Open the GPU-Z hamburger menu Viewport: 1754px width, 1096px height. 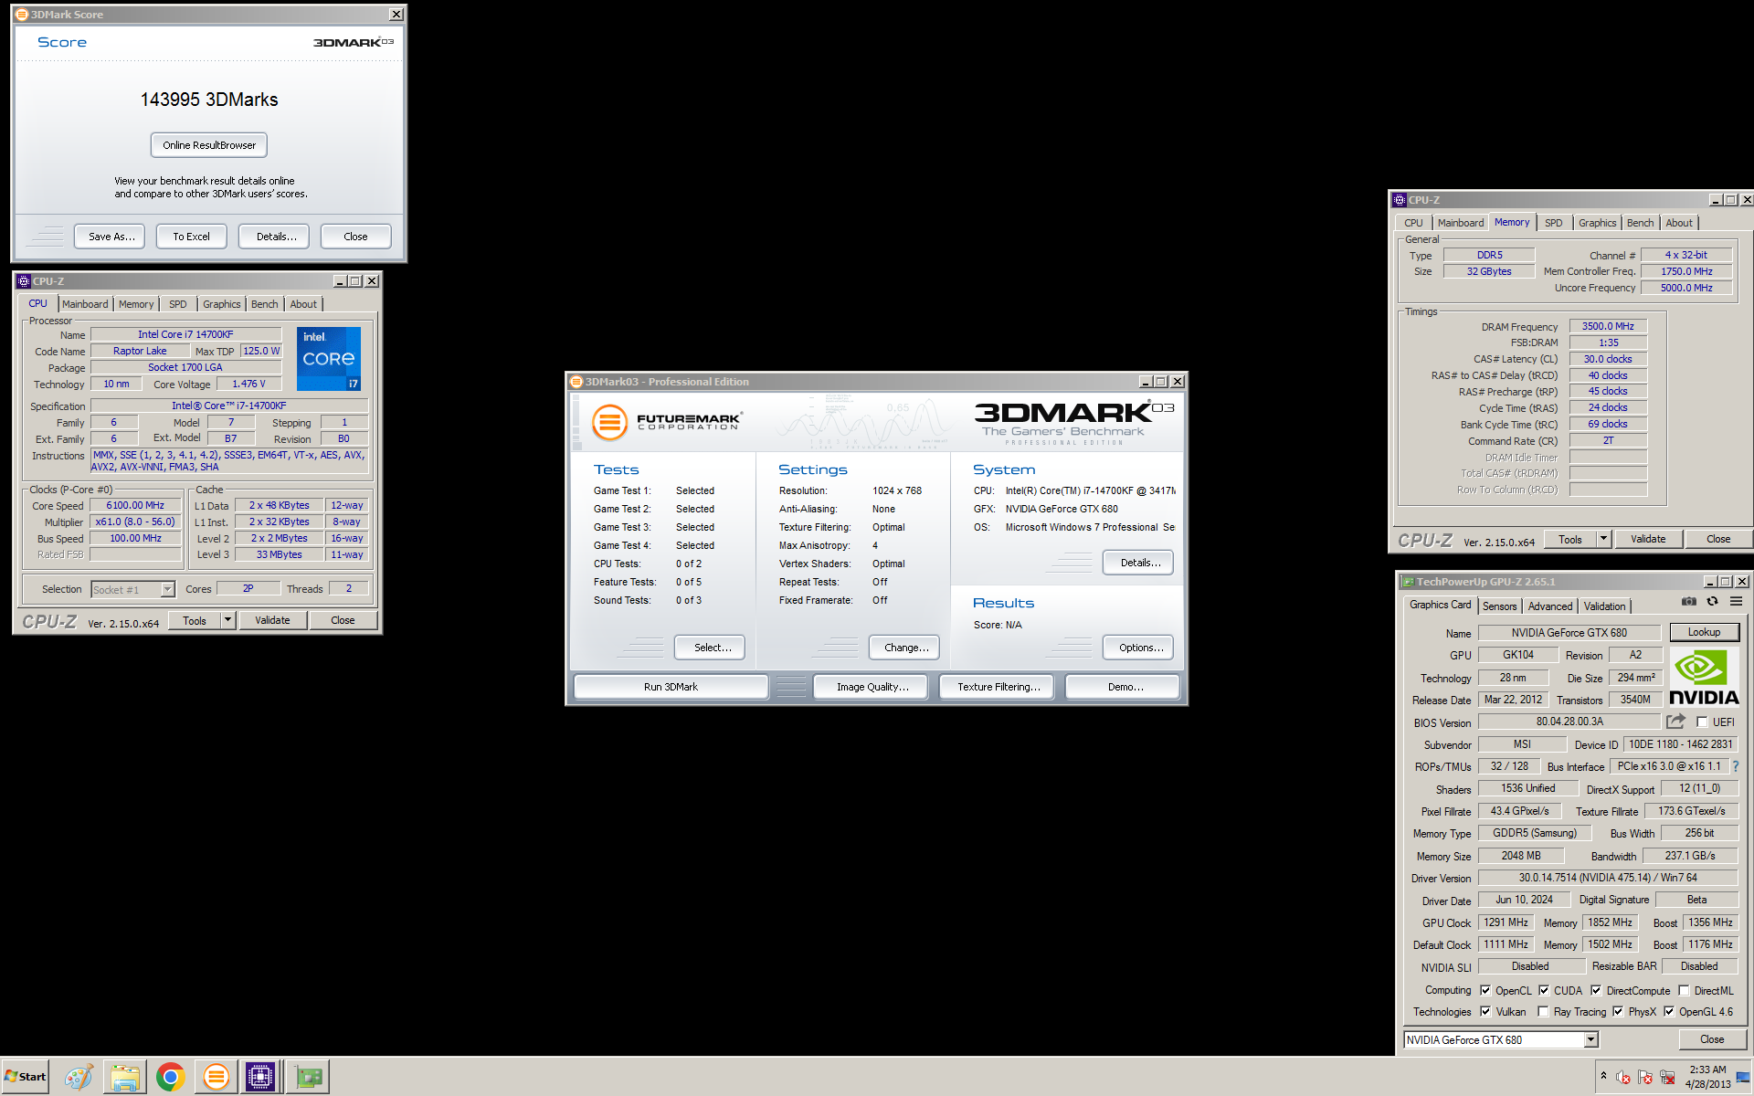[1736, 601]
